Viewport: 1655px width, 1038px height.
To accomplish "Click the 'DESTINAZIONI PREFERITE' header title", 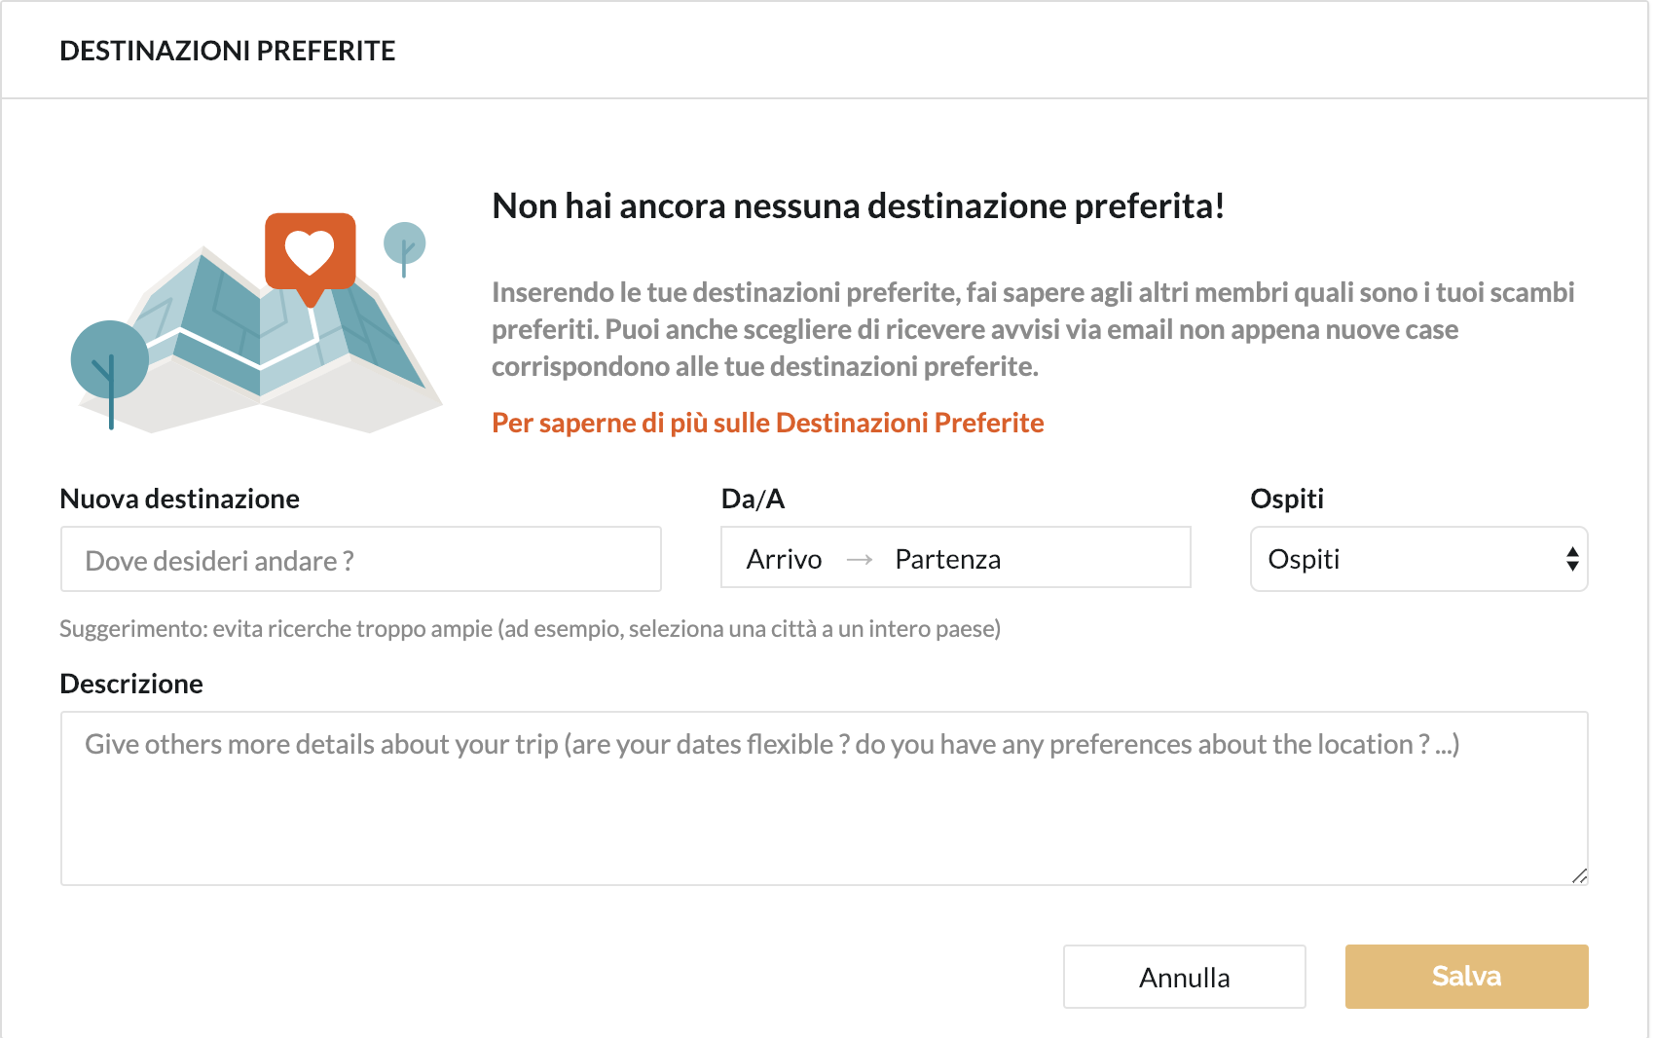I will 228,51.
